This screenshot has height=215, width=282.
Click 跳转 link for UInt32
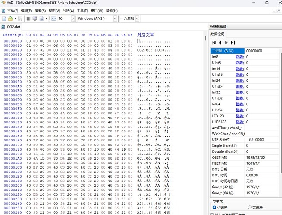coord(240,98)
